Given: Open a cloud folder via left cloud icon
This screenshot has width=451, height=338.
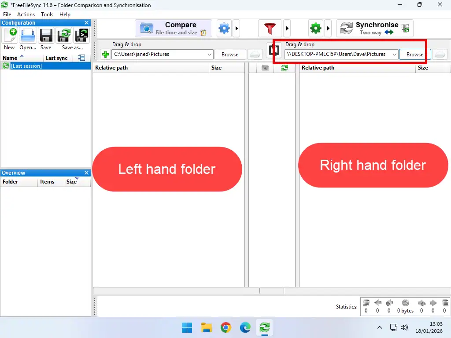Looking at the screenshot, I should click(255, 54).
